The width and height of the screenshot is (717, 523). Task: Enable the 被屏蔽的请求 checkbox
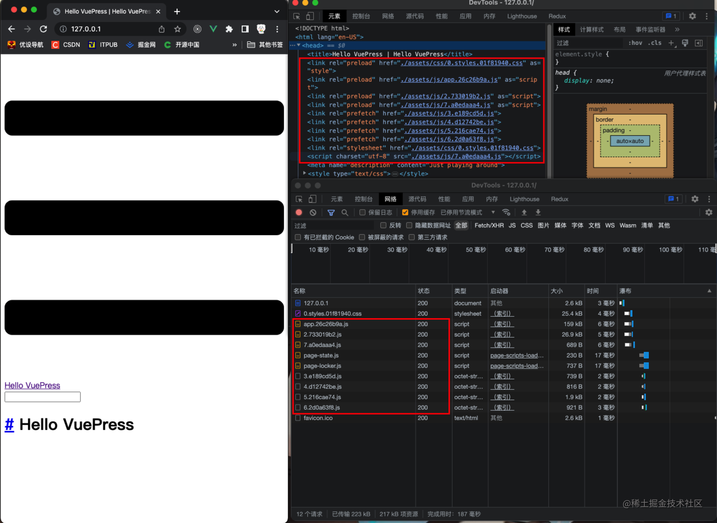click(x=362, y=237)
